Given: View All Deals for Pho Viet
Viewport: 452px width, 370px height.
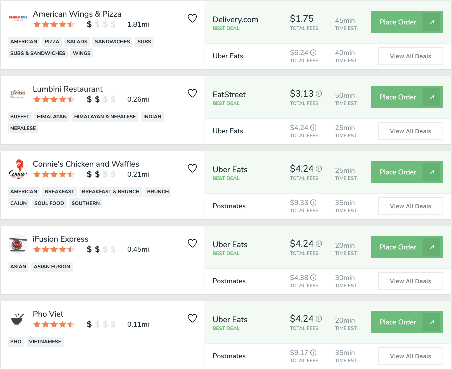Looking at the screenshot, I should click(410, 356).
